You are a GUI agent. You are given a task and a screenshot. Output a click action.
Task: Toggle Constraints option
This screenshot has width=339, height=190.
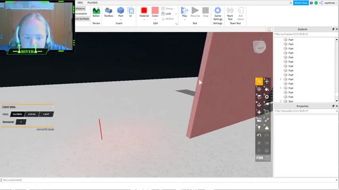click(81, 14)
